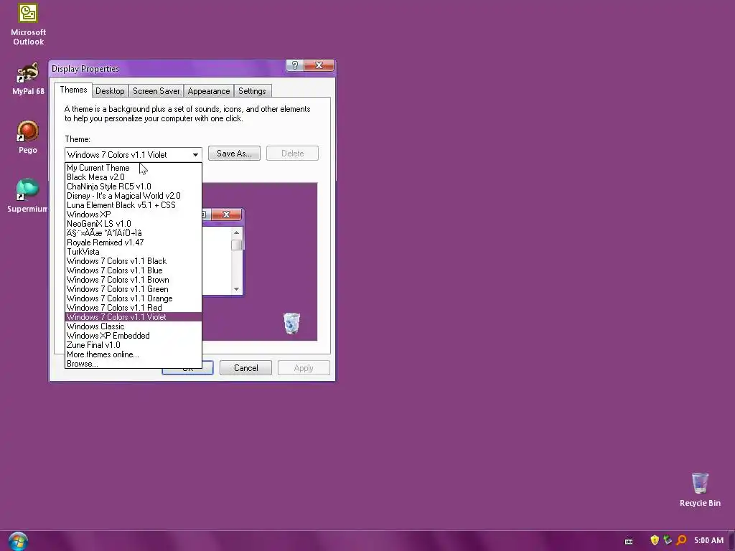Select the Windows XP Embedded theme
The width and height of the screenshot is (735, 551).
pyautogui.click(x=133, y=336)
